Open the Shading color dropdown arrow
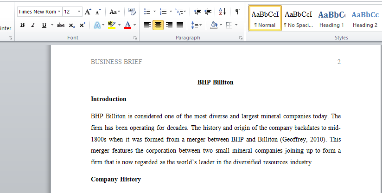382x193 pixels. click(x=221, y=25)
